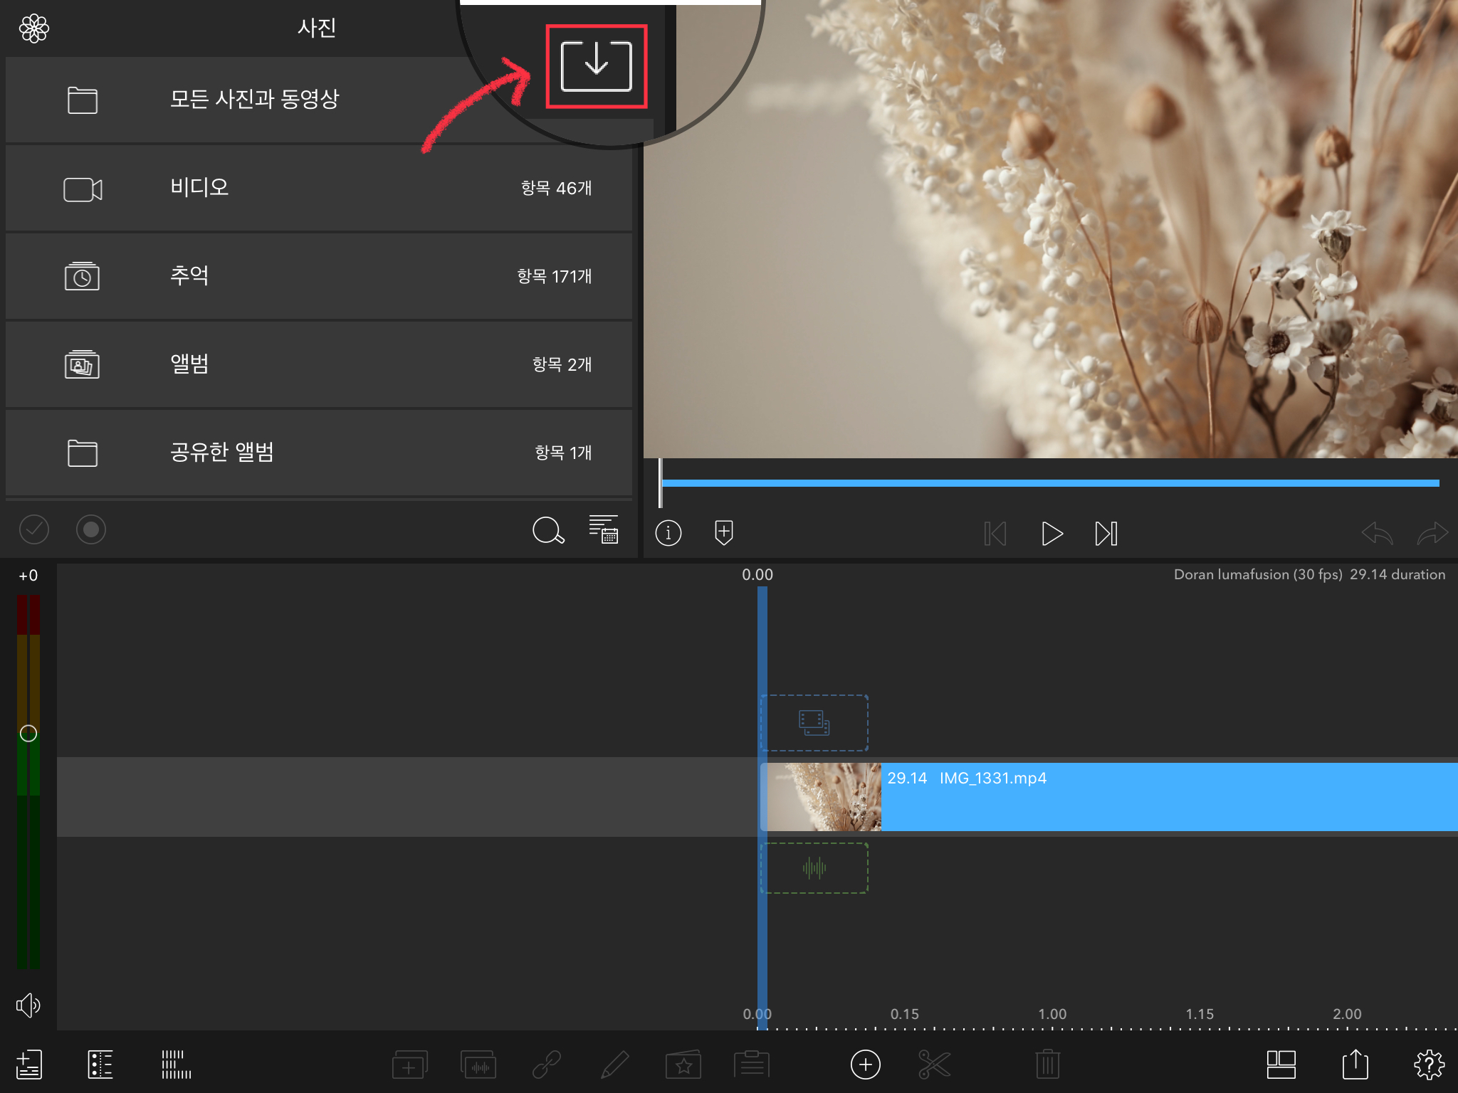Add a marker with shield-plus icon
1458x1093 pixels.
(723, 532)
